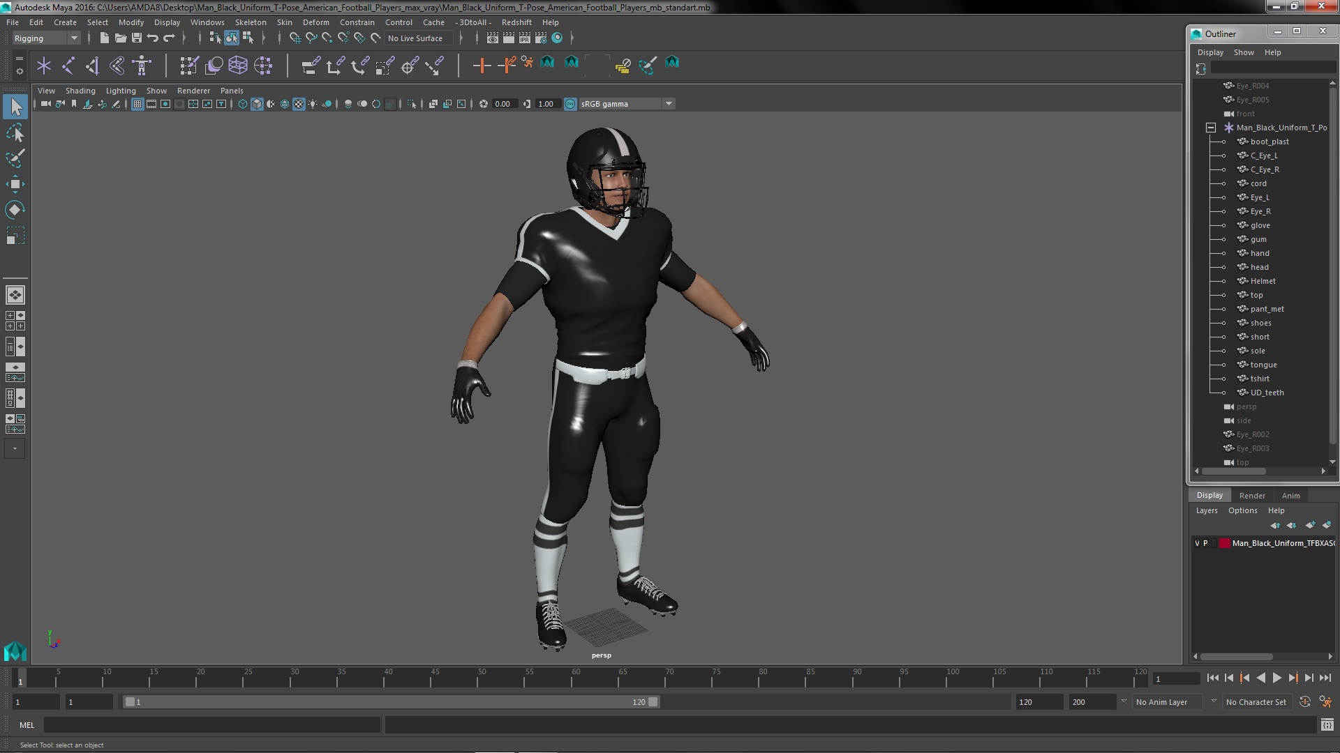Switch to the Anim layer tab

(1290, 496)
